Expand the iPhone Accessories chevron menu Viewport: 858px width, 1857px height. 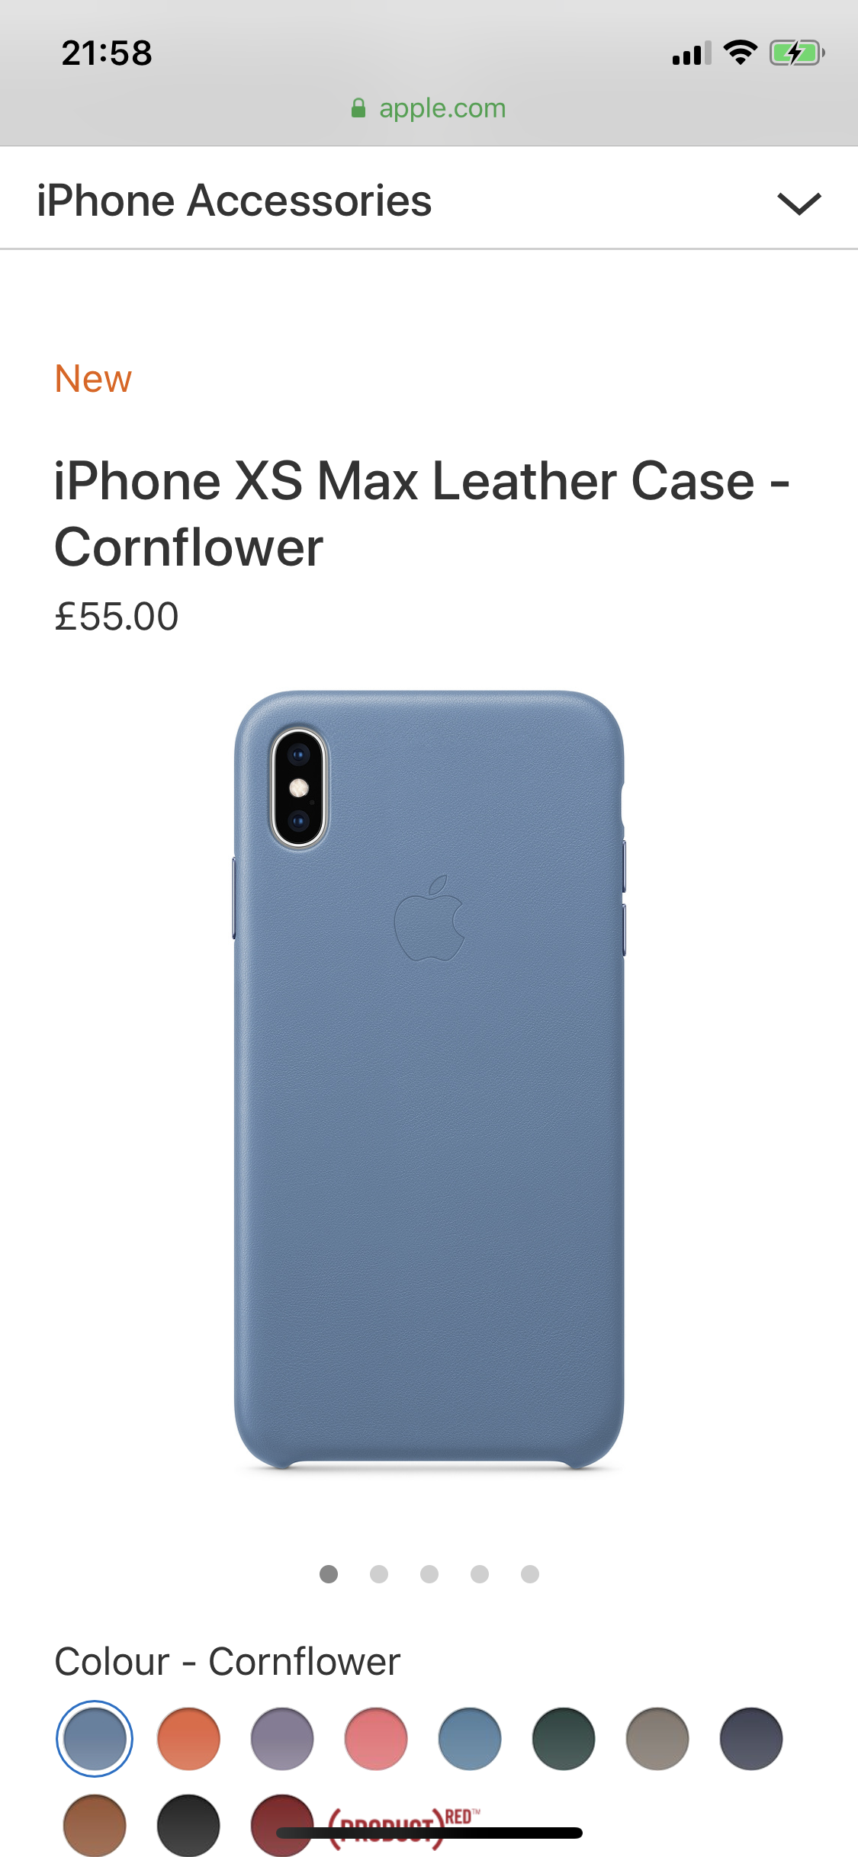coord(799,204)
